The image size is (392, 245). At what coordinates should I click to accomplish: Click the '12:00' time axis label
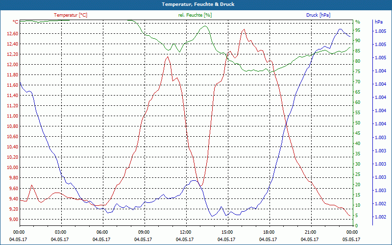pyautogui.click(x=186, y=232)
